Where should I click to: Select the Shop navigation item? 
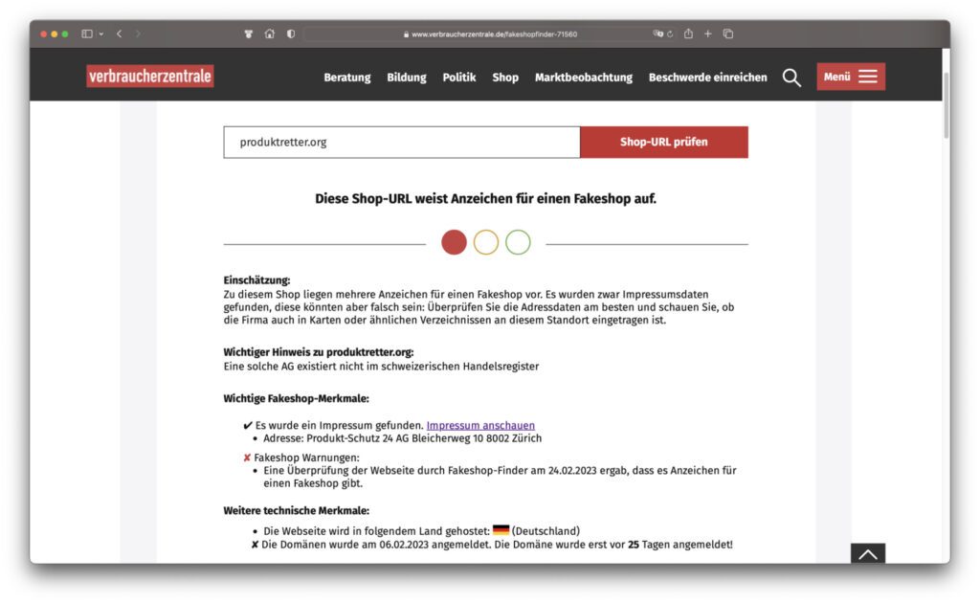click(505, 78)
